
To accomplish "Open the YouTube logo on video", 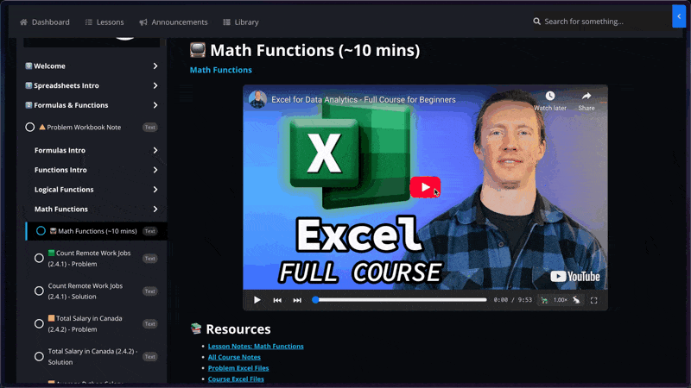I will pyautogui.click(x=575, y=276).
